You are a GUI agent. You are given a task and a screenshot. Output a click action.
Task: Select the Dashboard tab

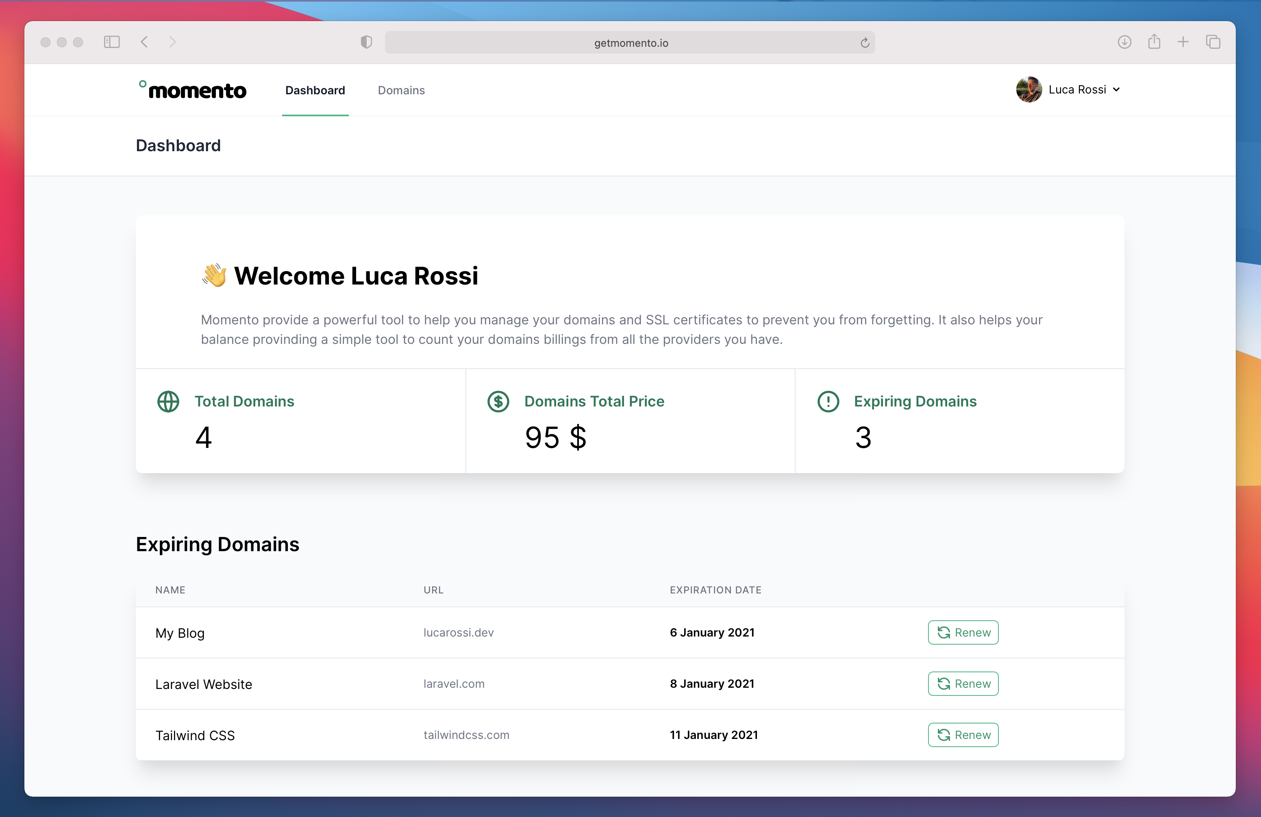point(315,90)
